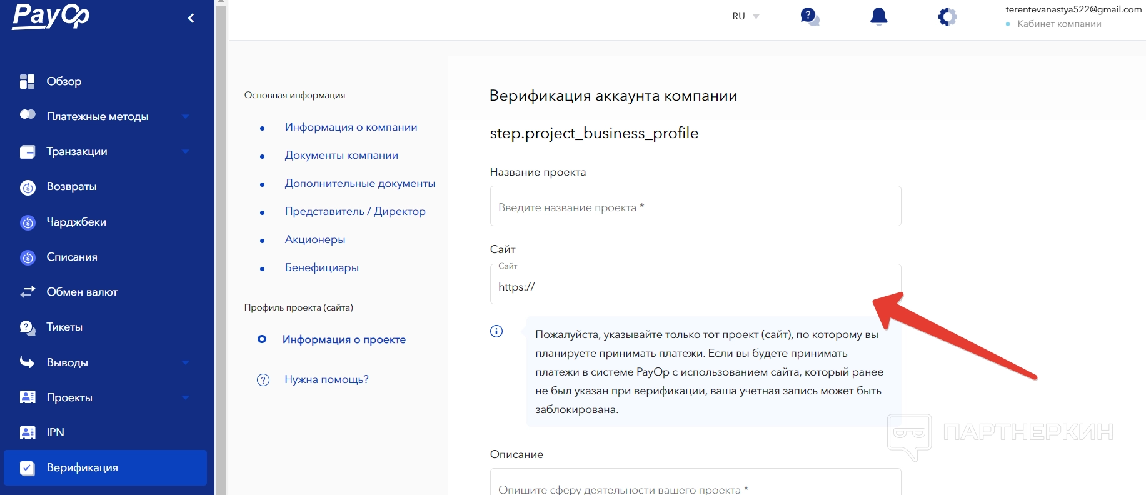Open the settings gear icon
Viewport: 1146px width, 495px height.
coord(947,16)
